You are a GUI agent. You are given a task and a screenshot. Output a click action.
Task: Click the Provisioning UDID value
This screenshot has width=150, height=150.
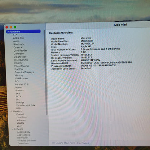click(98, 66)
